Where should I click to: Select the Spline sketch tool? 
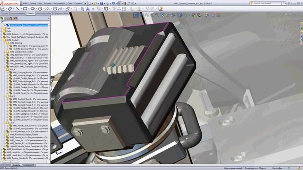point(61,8)
